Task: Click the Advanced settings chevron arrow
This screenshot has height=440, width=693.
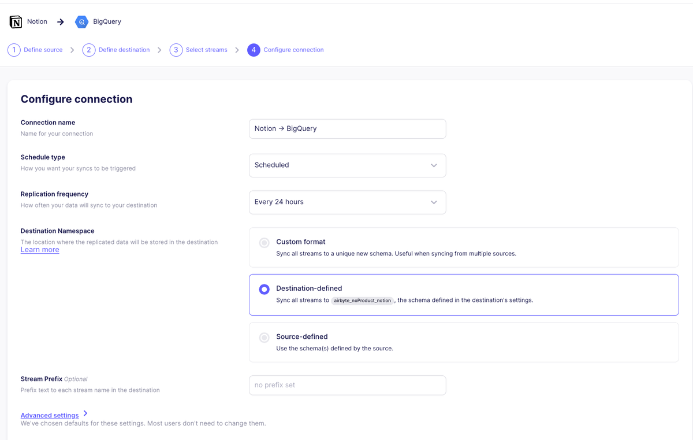Action: click(x=85, y=413)
